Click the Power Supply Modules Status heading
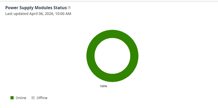Viewport: 218px width, 108px height. pyautogui.click(x=36, y=8)
